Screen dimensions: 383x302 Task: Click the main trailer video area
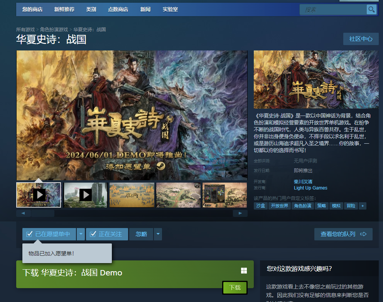tap(132, 116)
